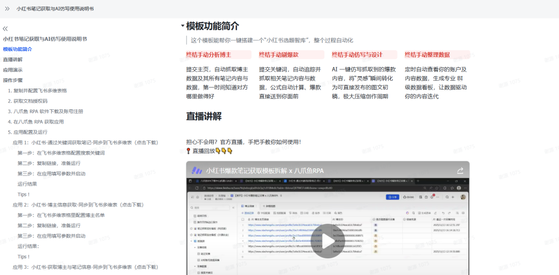
Task: Select 运行结果： under 应用 2
Action: [x=28, y=246]
